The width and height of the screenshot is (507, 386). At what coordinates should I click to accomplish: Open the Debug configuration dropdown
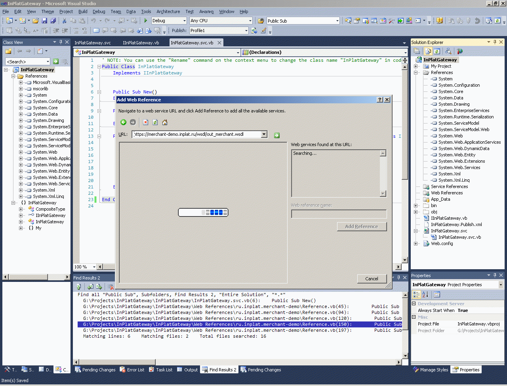pyautogui.click(x=184, y=21)
